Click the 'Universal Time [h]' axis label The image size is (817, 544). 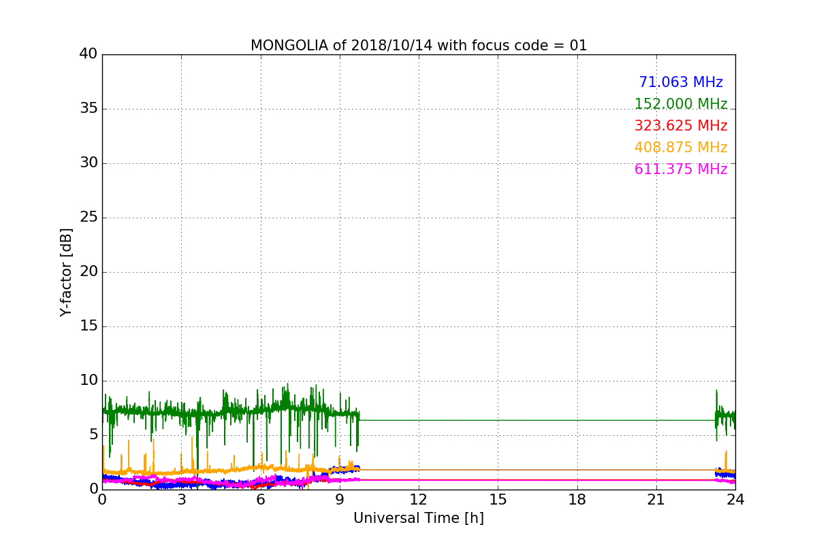pyautogui.click(x=419, y=518)
